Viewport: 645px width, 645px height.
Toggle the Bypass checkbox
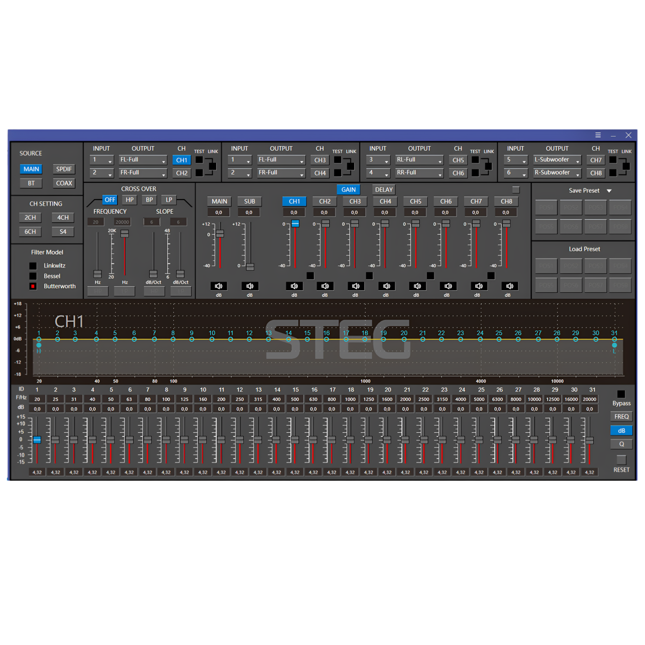pos(621,394)
